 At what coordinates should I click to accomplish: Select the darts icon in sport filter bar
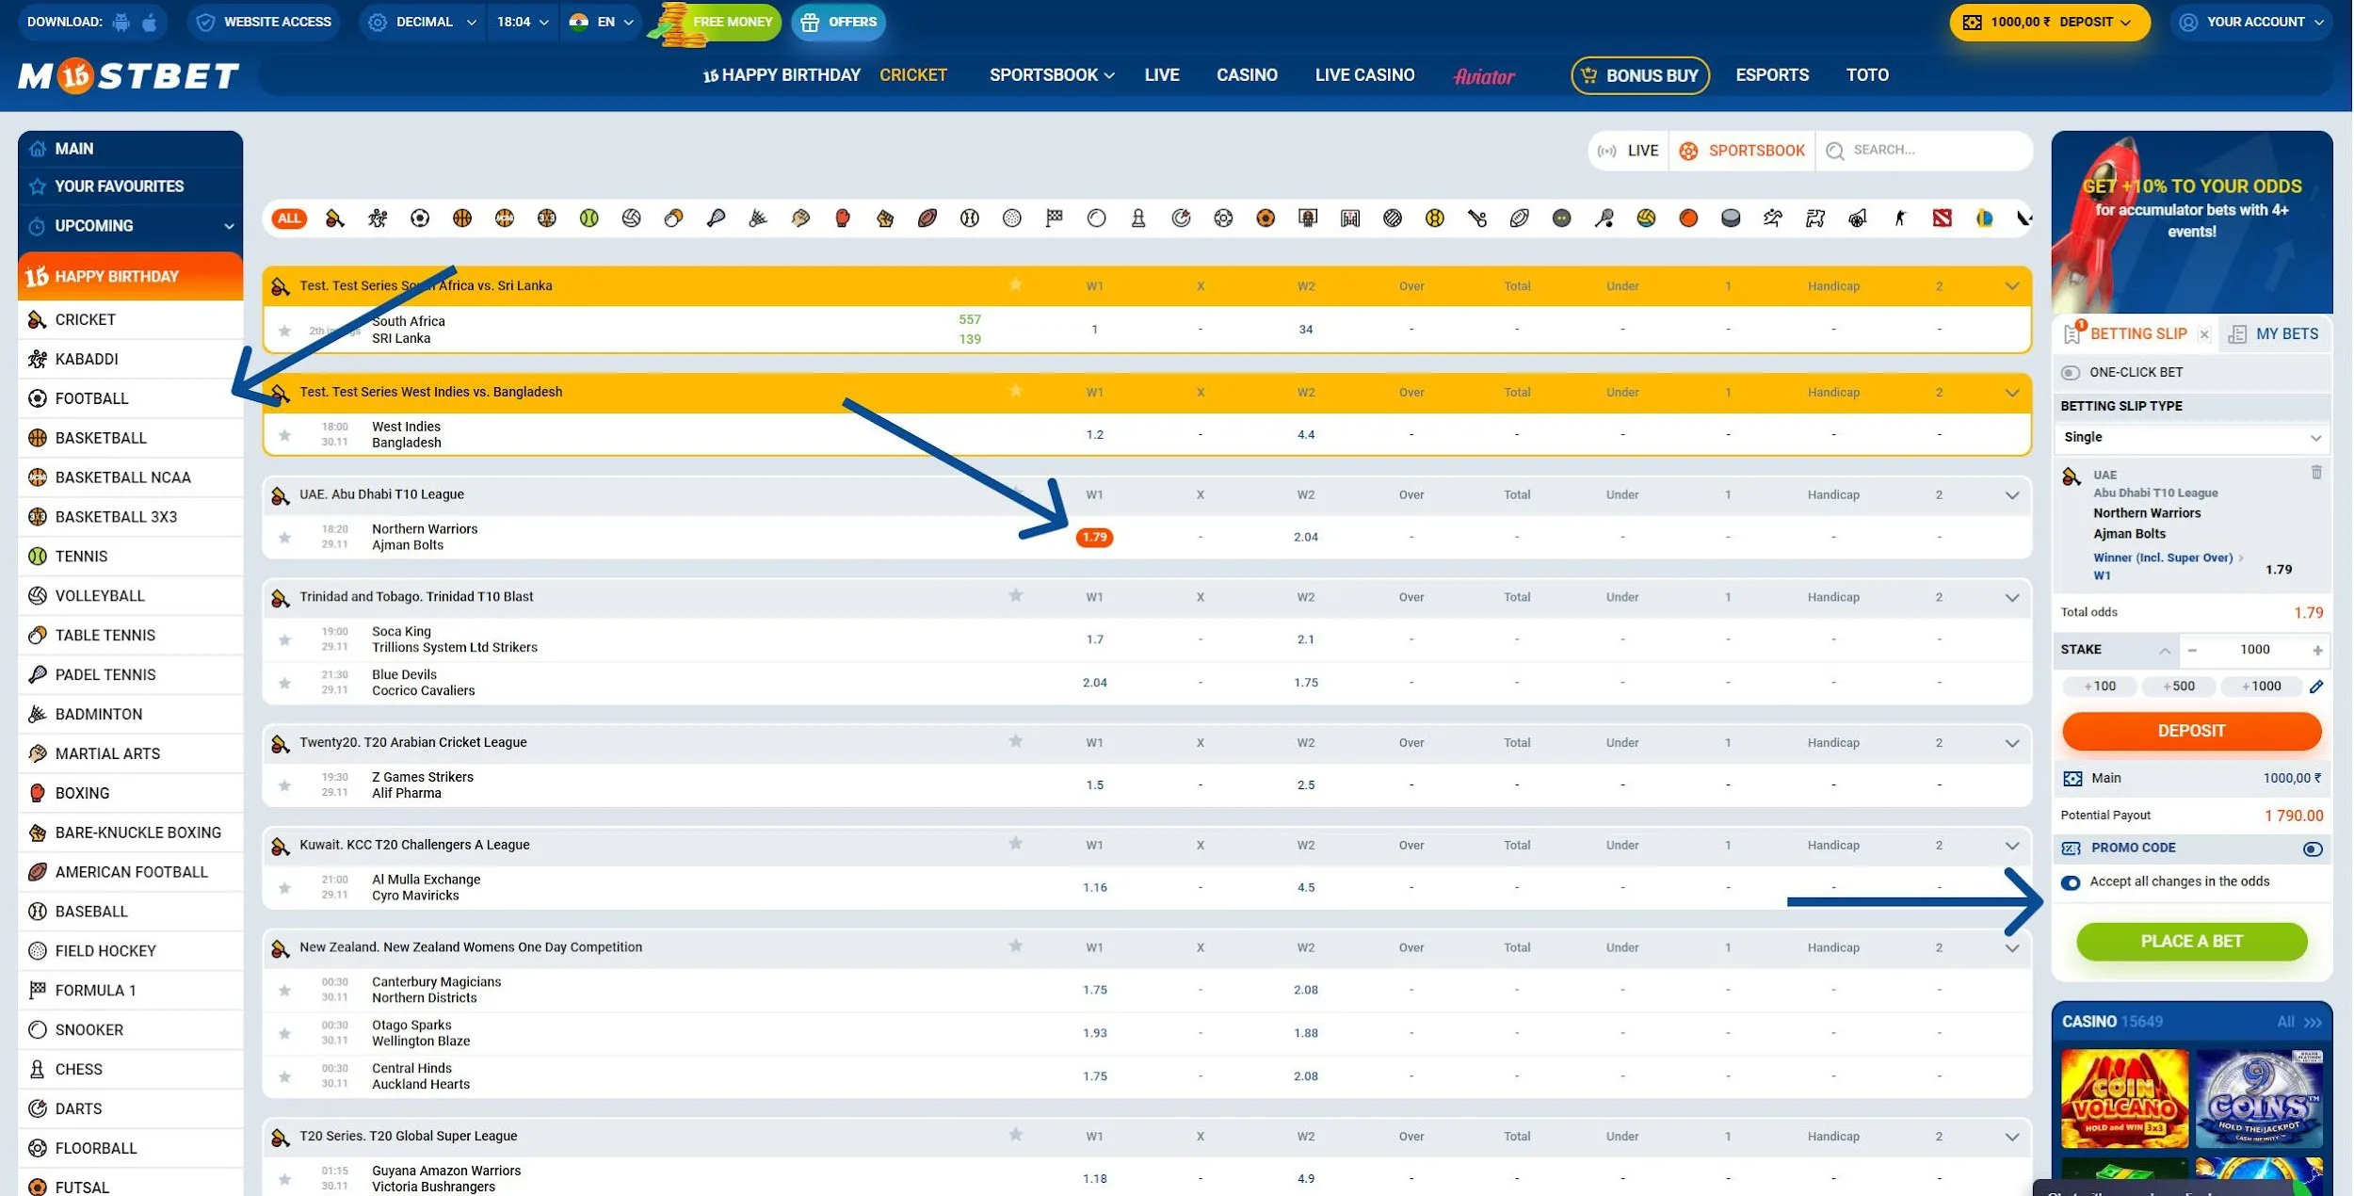click(1181, 218)
